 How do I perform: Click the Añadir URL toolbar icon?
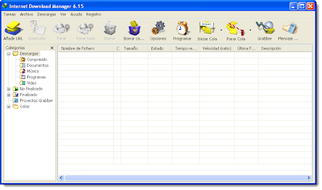13,28
